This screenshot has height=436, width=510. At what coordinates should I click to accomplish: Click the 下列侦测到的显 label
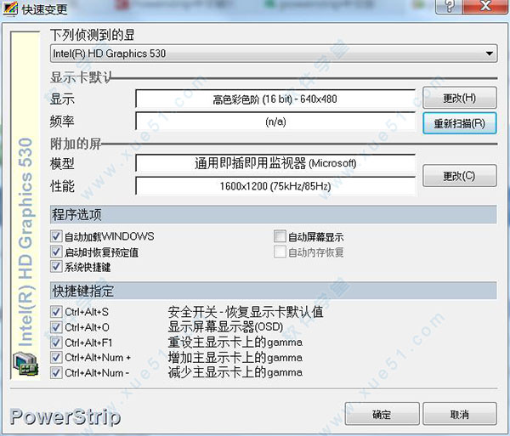[93, 35]
